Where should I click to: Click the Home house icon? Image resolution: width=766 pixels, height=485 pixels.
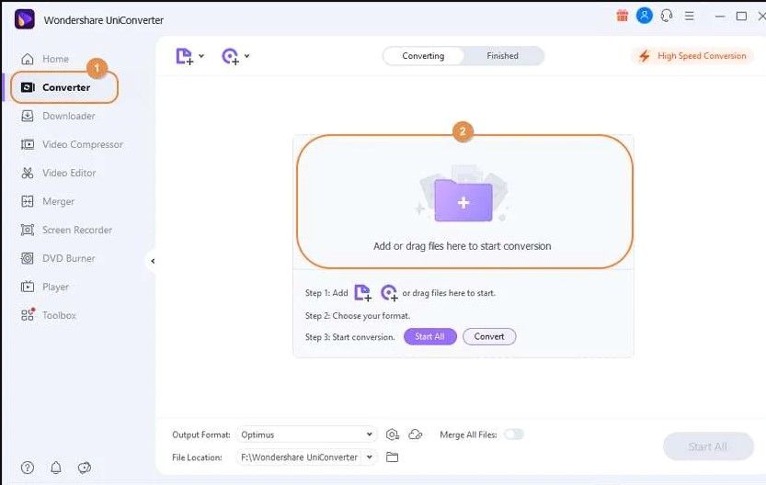click(28, 59)
